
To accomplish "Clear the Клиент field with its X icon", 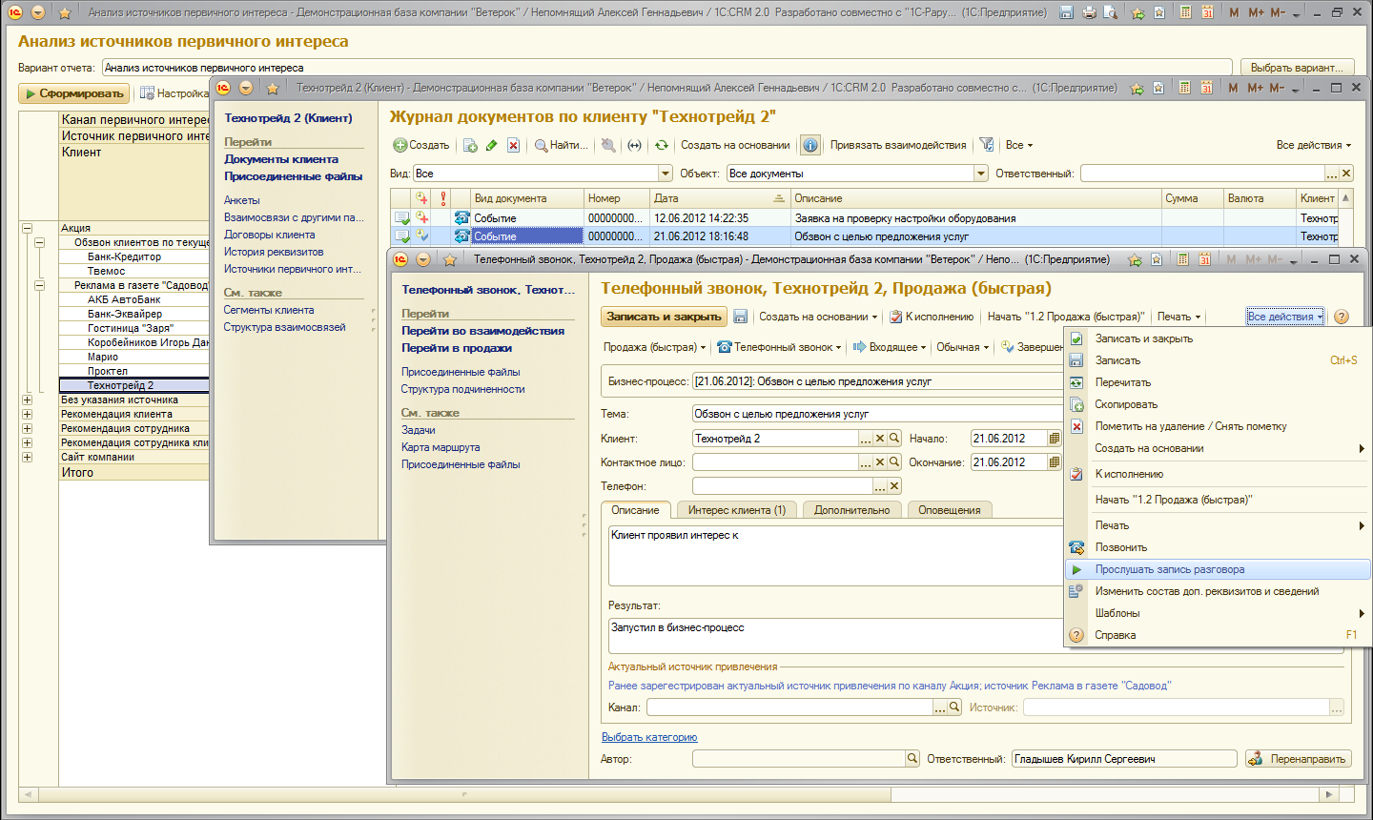I will tap(880, 439).
